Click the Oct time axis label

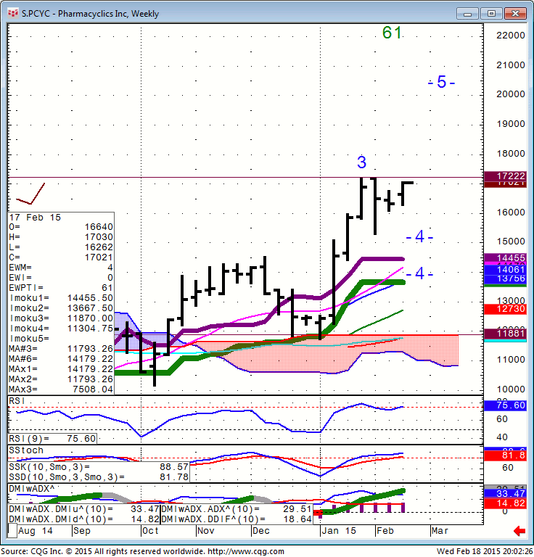150,531
